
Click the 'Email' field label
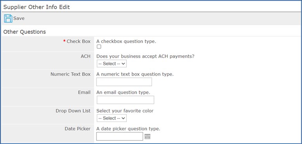(84, 92)
